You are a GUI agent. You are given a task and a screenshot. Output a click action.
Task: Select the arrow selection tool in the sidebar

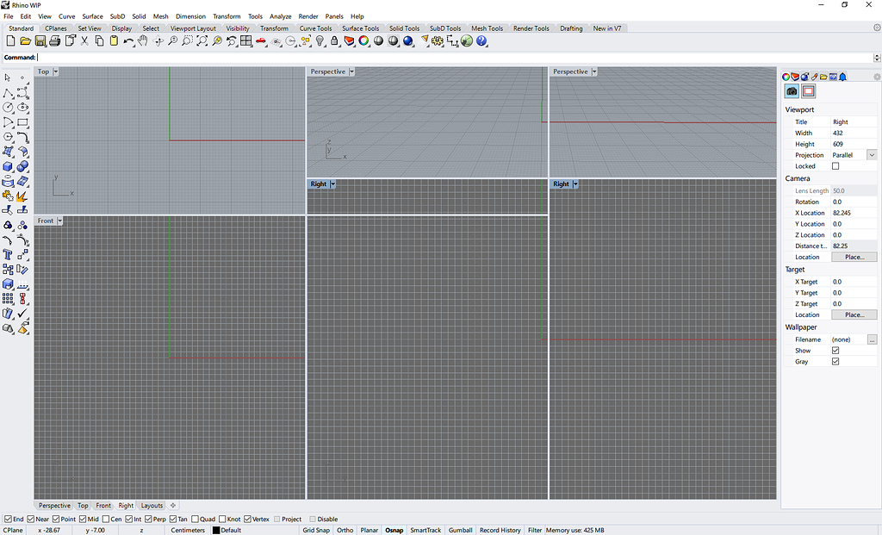point(9,78)
